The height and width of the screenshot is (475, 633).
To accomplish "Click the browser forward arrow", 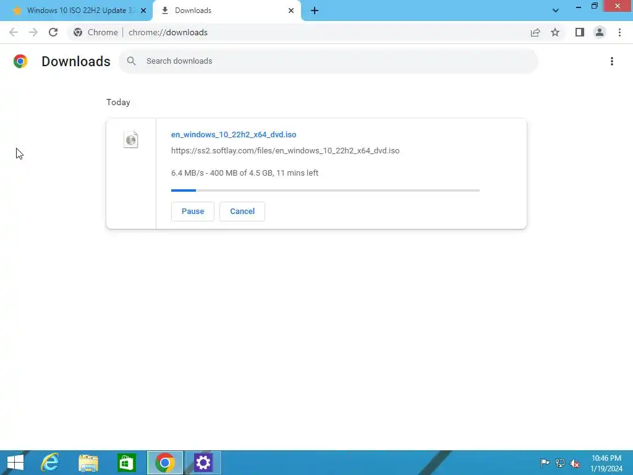I will pyautogui.click(x=33, y=32).
